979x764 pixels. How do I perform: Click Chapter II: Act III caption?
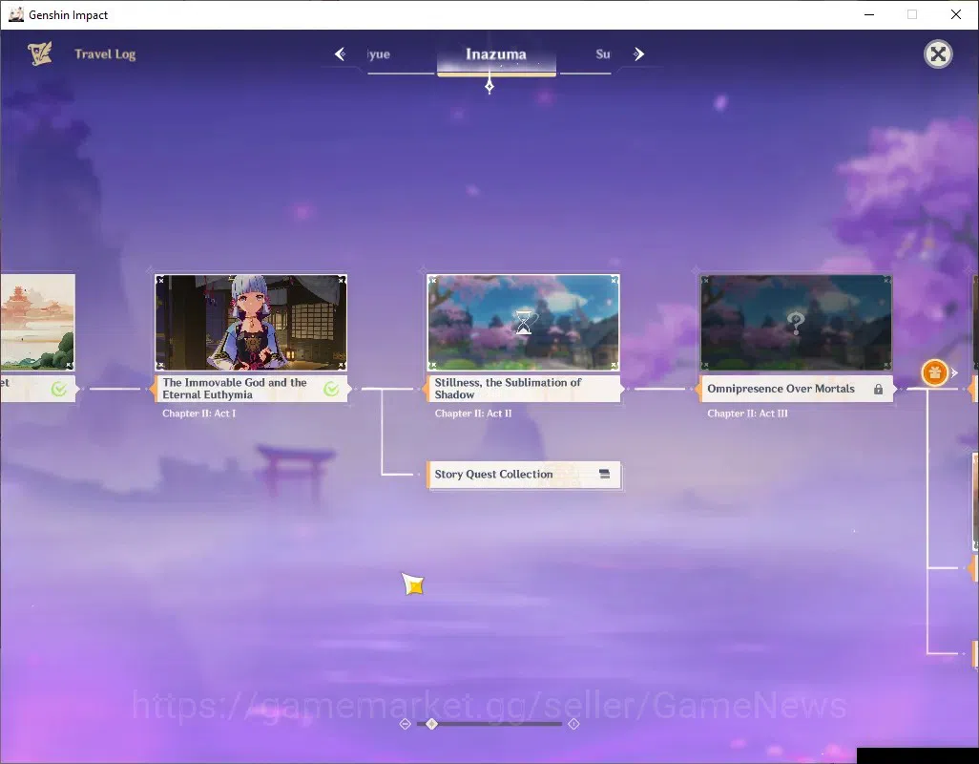[747, 414]
